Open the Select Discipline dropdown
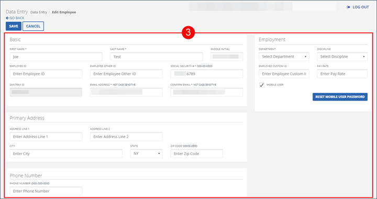 pos(342,57)
